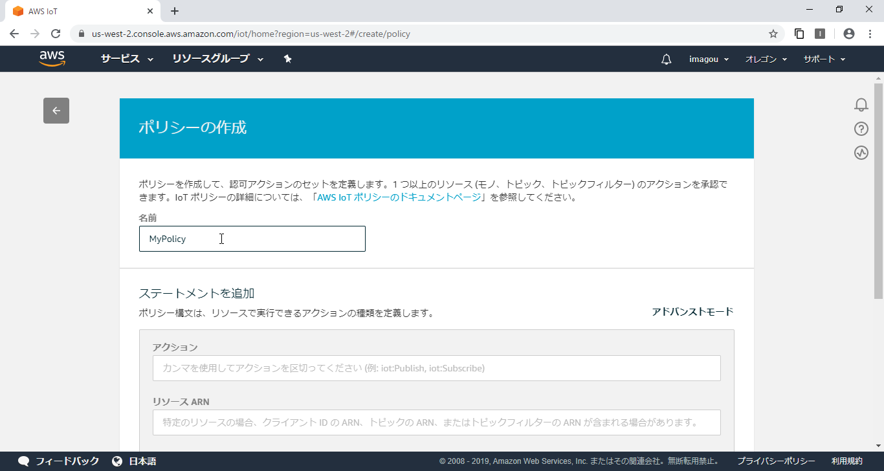Click the AWS logo in the navigation bar

point(52,58)
